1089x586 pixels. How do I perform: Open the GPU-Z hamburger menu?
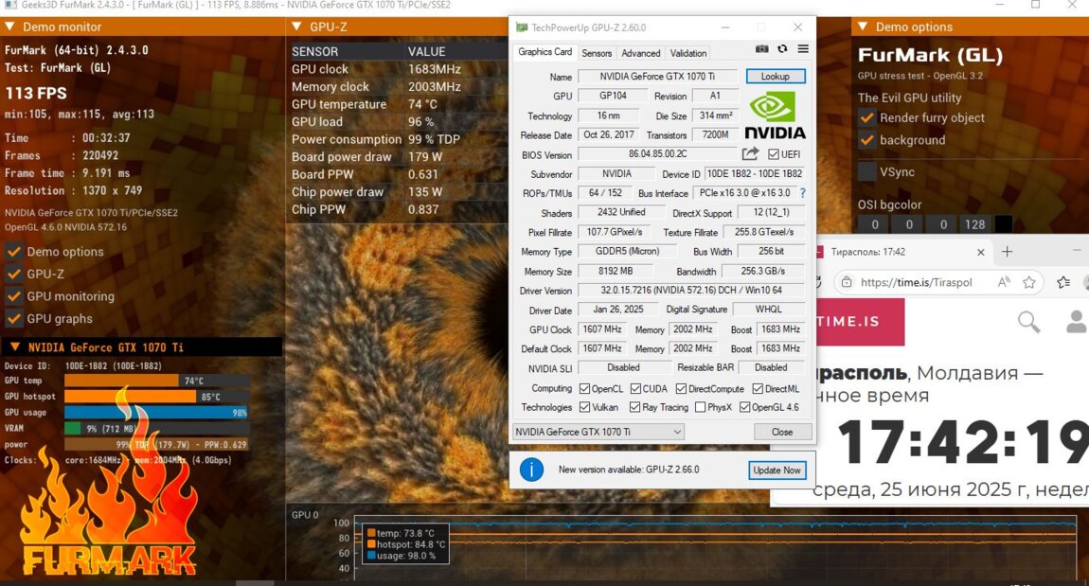[x=803, y=49]
